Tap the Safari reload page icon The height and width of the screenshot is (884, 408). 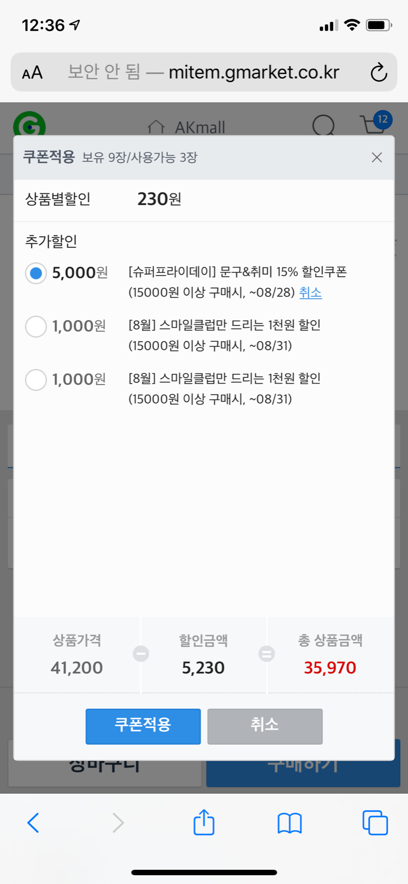pyautogui.click(x=378, y=72)
